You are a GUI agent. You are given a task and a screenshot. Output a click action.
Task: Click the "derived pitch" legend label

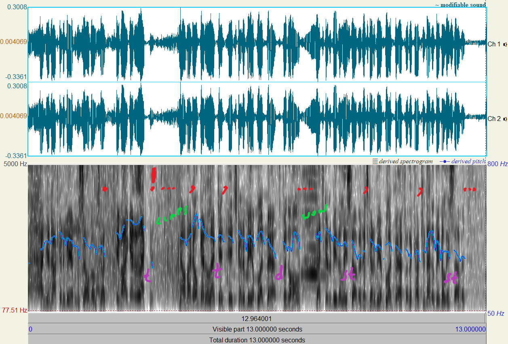coord(468,161)
